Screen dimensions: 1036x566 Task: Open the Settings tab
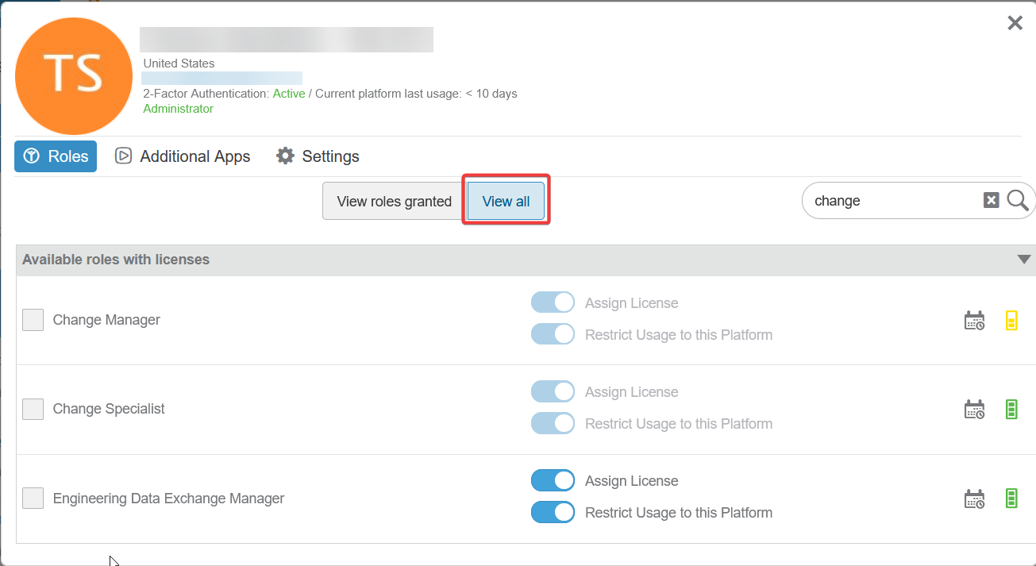(318, 156)
